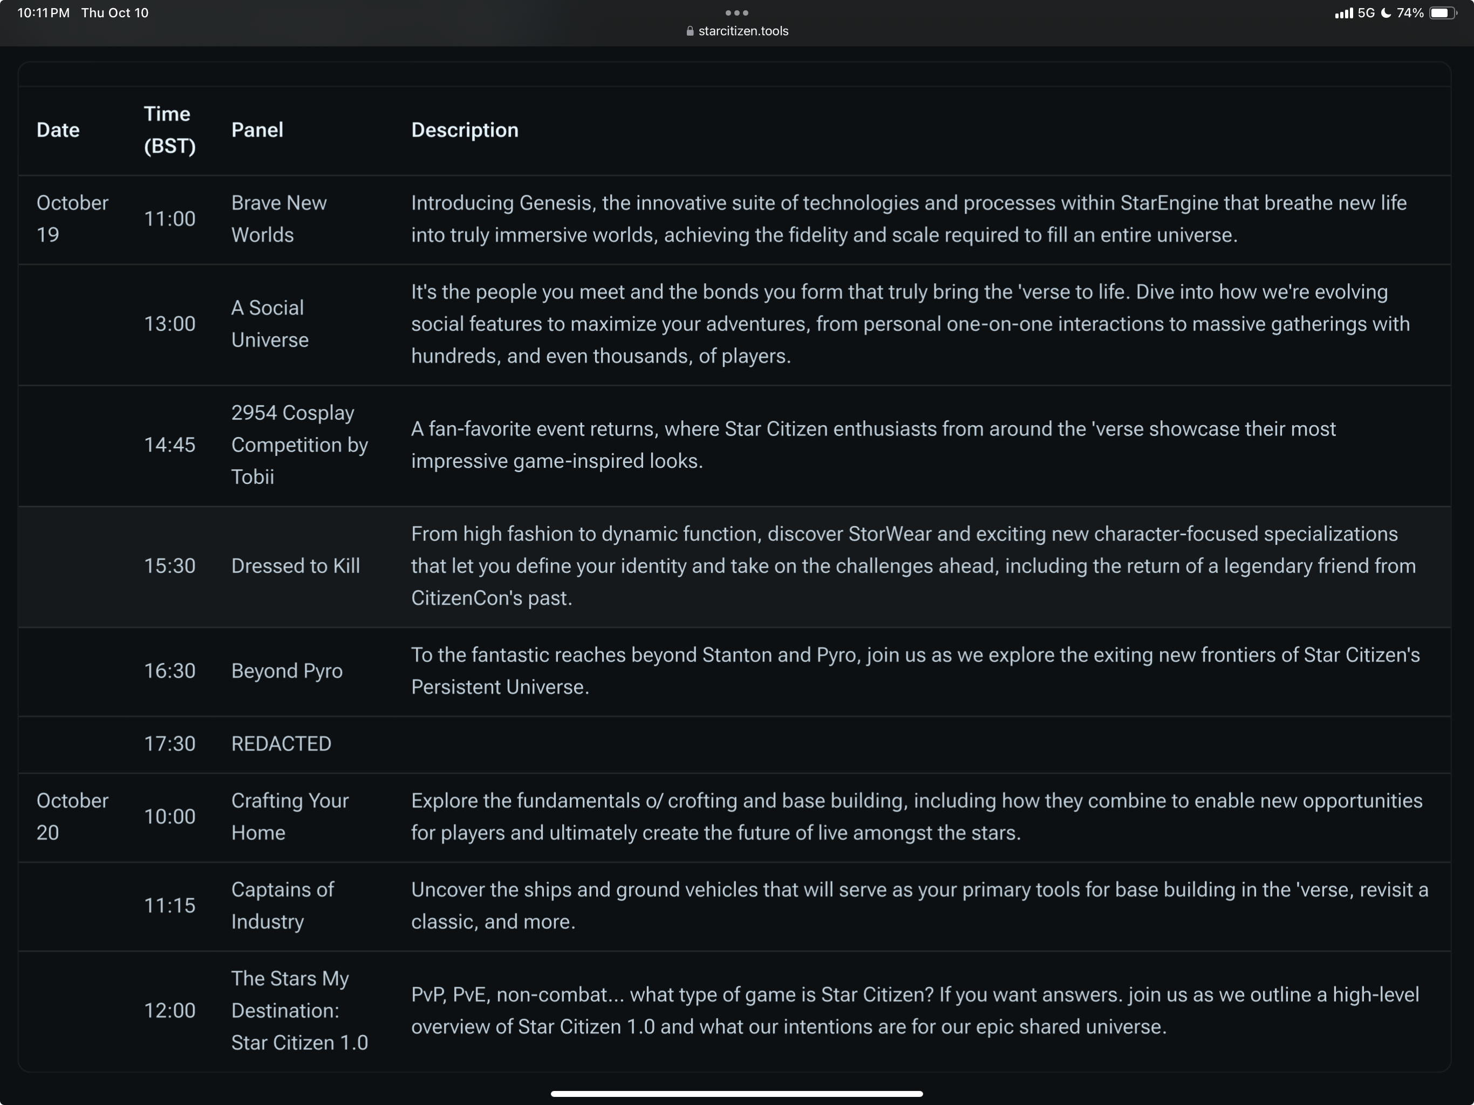The width and height of the screenshot is (1474, 1105).
Task: Tap the lock icon in address bar
Action: click(690, 31)
